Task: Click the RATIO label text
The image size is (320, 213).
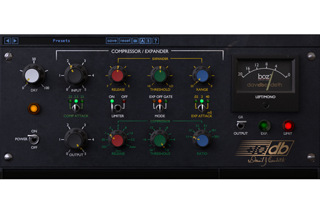Action: pyautogui.click(x=202, y=153)
